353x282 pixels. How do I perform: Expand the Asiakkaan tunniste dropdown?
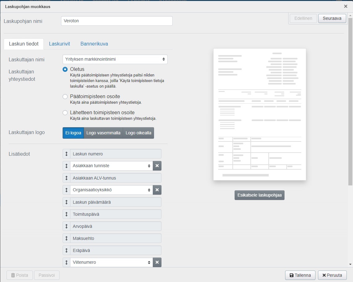click(111, 166)
